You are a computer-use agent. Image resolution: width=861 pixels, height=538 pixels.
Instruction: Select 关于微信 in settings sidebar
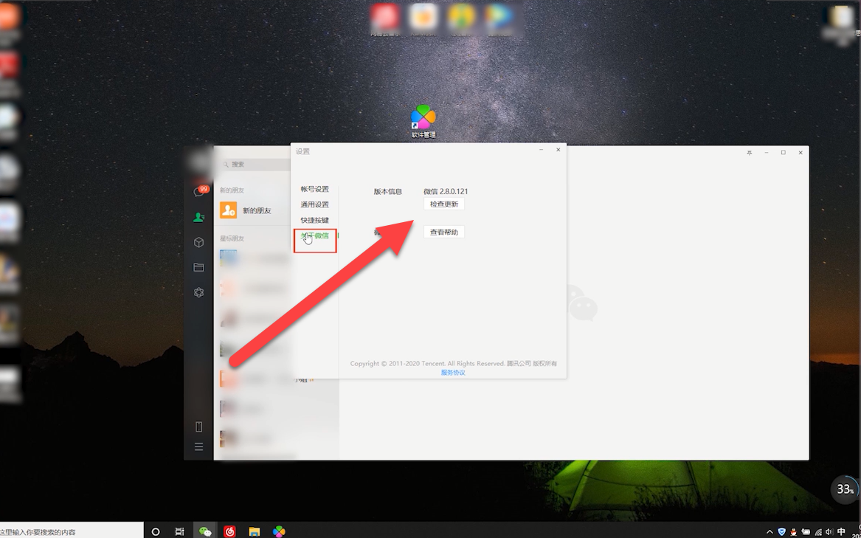tap(314, 235)
